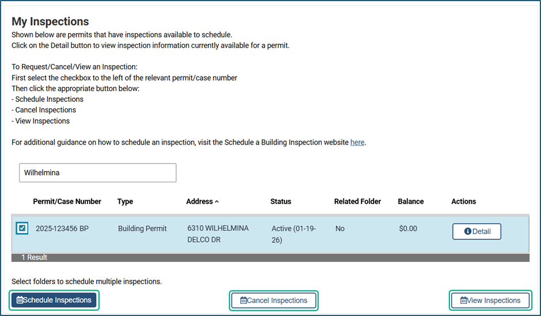Viewport: 541px width, 316px height.
Task: Uncheck the 2025-123456 BP permit checkbox
Action: 22,229
